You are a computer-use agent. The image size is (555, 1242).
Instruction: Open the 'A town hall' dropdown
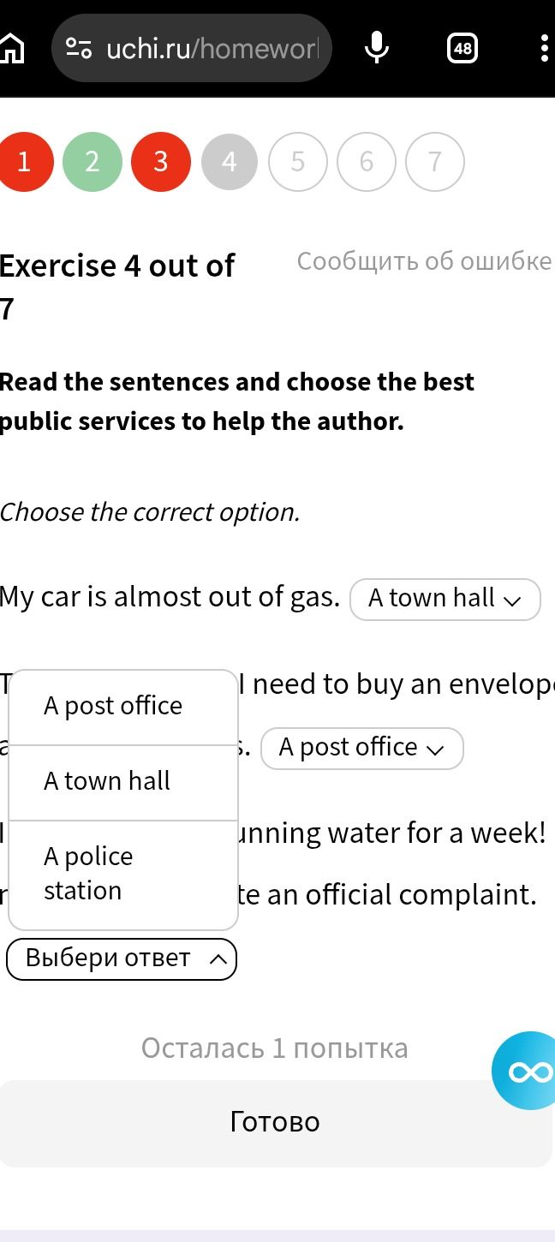(445, 599)
